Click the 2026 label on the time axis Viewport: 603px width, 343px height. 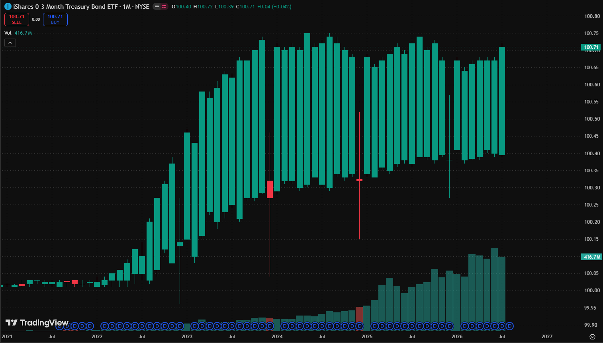point(457,337)
